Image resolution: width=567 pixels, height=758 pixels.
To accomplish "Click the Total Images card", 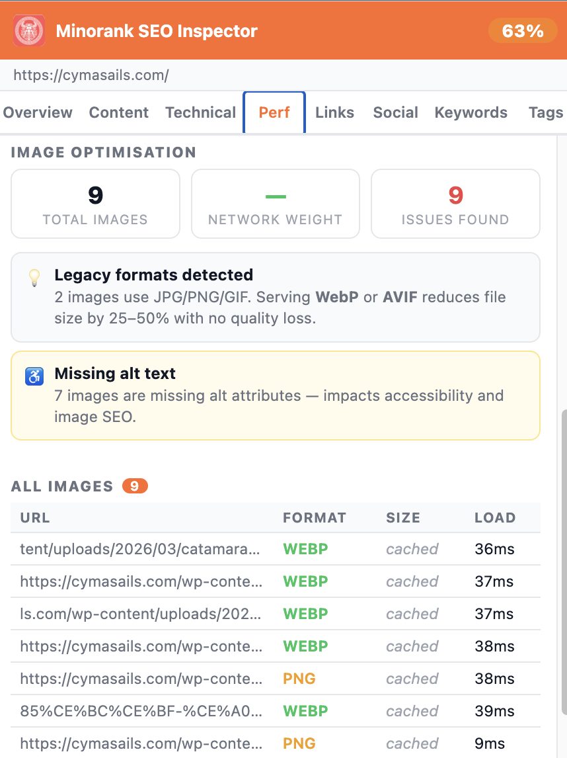I will [x=96, y=204].
